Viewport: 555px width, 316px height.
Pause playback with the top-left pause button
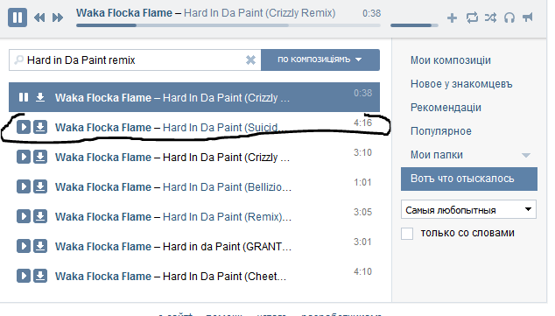tap(18, 18)
